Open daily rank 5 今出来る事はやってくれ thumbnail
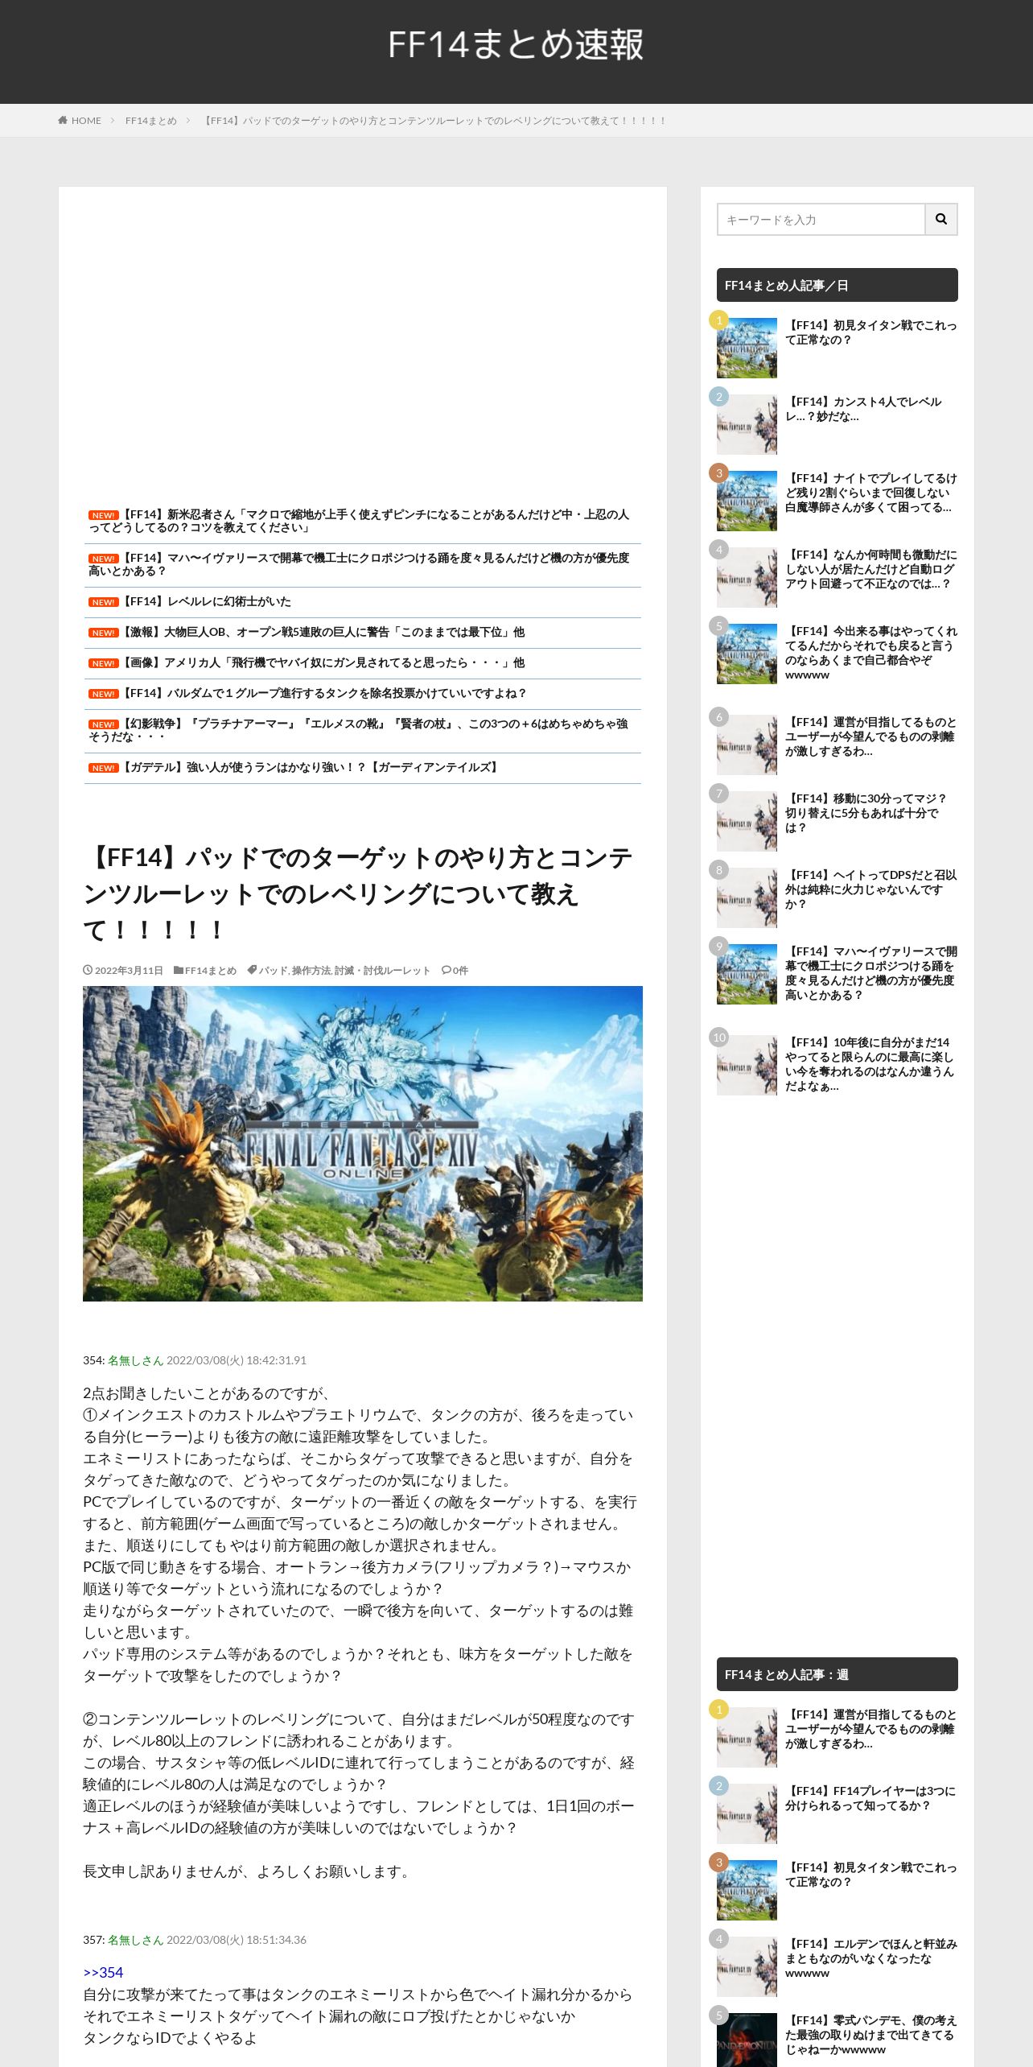The image size is (1033, 2067). point(747,654)
